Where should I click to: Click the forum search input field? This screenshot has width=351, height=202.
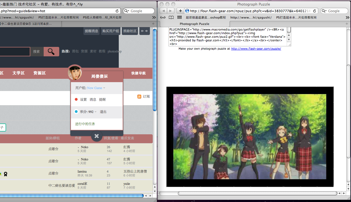tap(14, 51)
